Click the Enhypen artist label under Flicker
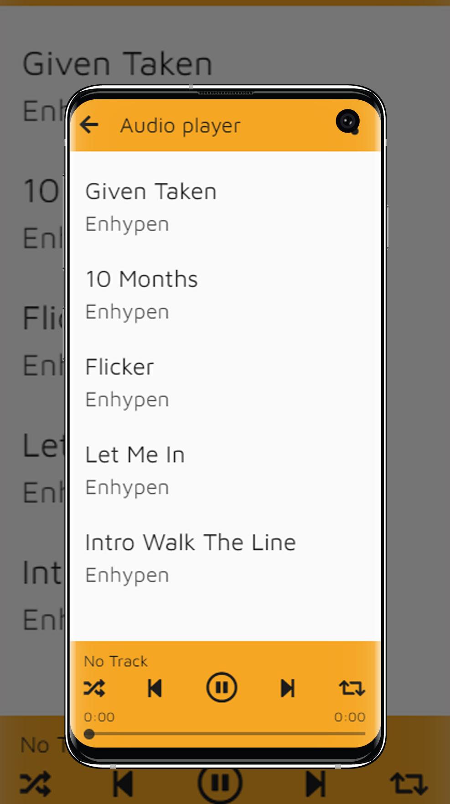Screen dimensions: 450x804 (127, 400)
